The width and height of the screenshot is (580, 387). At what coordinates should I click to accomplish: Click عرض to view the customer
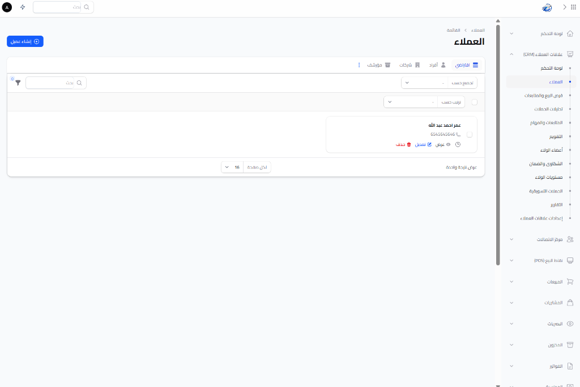coord(443,144)
